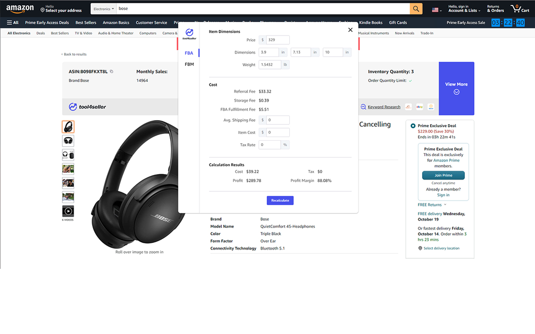The width and height of the screenshot is (535, 334).
Task: Open the Alibaba marketplace icon
Action: (x=408, y=107)
